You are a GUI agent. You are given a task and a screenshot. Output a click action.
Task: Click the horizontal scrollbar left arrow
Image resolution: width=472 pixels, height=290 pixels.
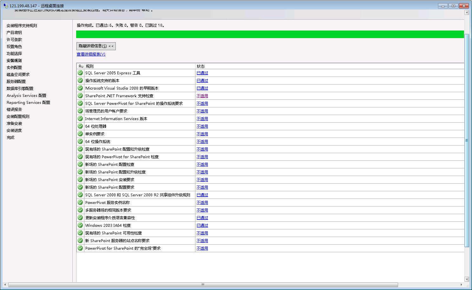pyautogui.click(x=5, y=285)
